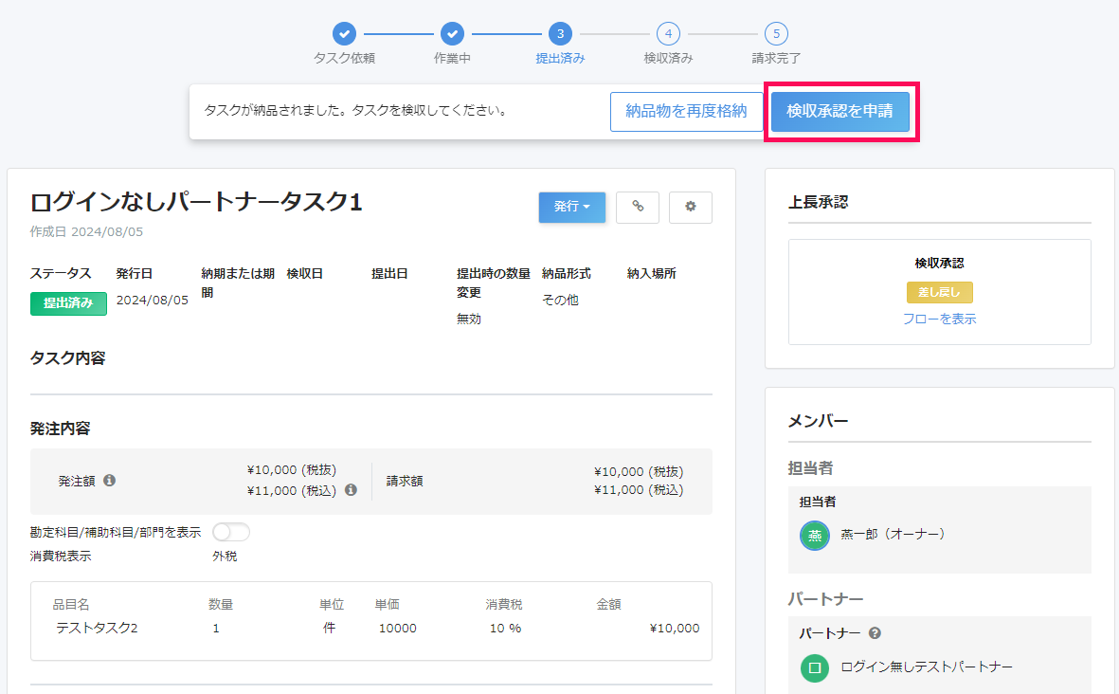Image resolution: width=1119 pixels, height=694 pixels.
Task: Click the 発行日 value 2024/08/05
Action: [152, 300]
